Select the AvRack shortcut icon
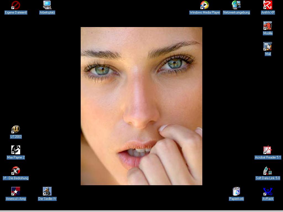283x212 pixels. (x=268, y=192)
